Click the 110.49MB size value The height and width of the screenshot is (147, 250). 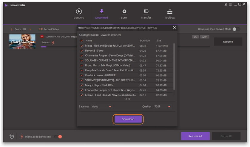click(162, 46)
